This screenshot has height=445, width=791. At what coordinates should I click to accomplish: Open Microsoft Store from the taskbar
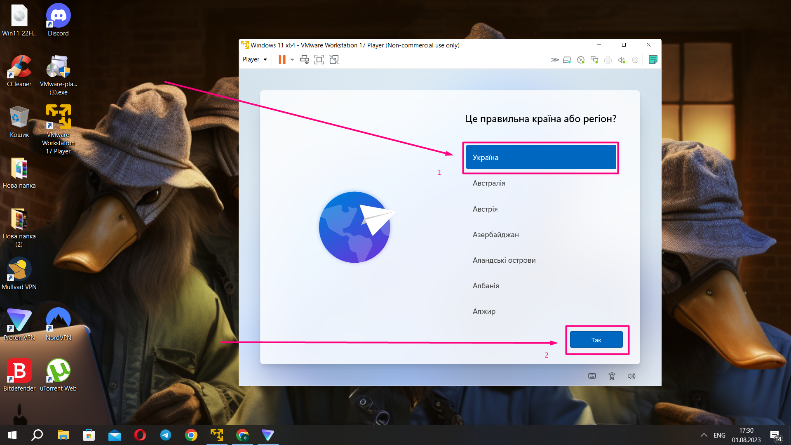click(89, 435)
